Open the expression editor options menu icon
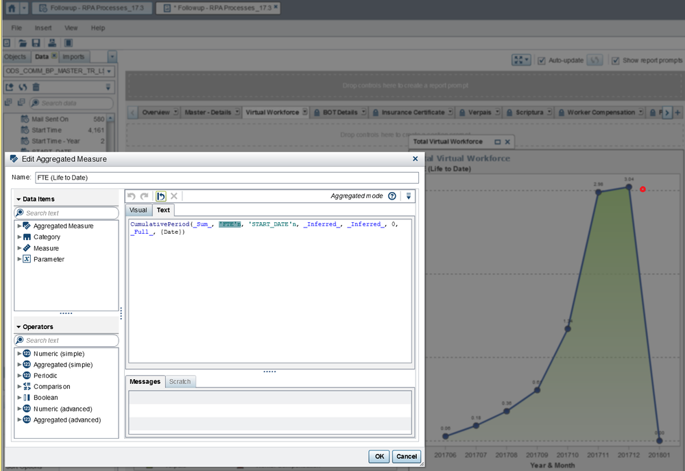 pyautogui.click(x=409, y=196)
